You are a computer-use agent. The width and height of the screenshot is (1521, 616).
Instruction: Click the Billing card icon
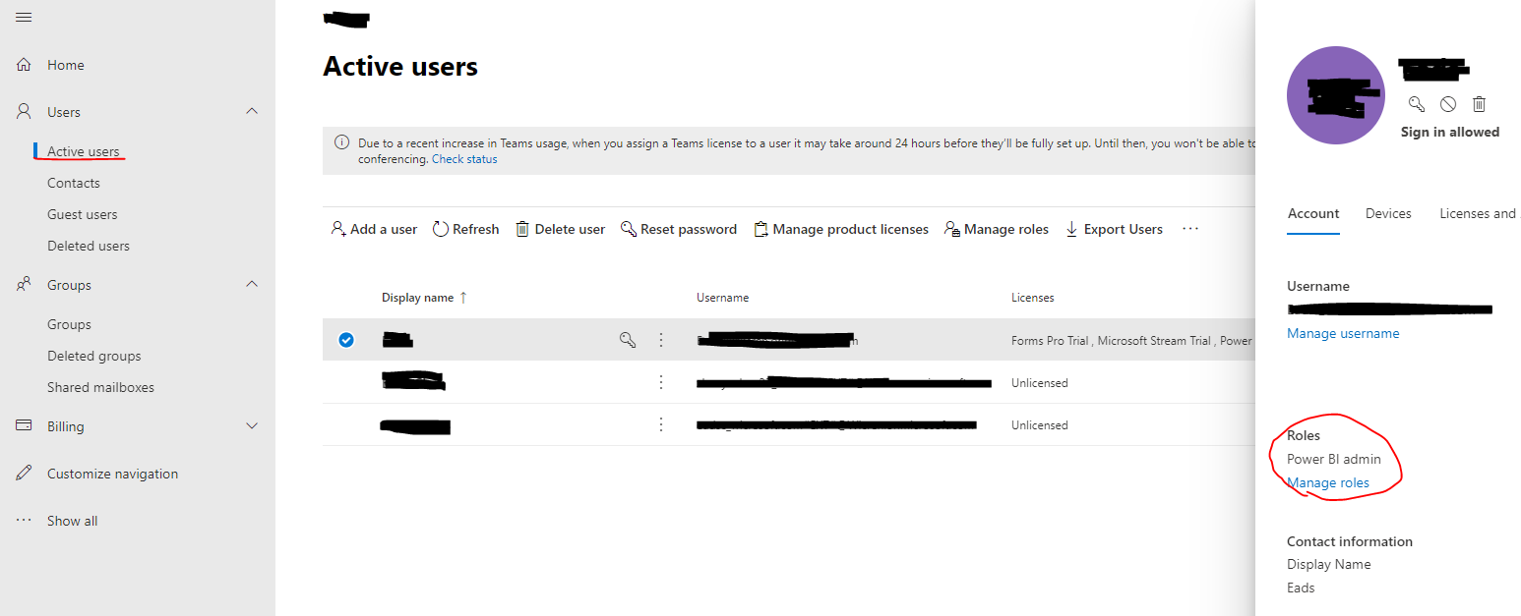[25, 426]
